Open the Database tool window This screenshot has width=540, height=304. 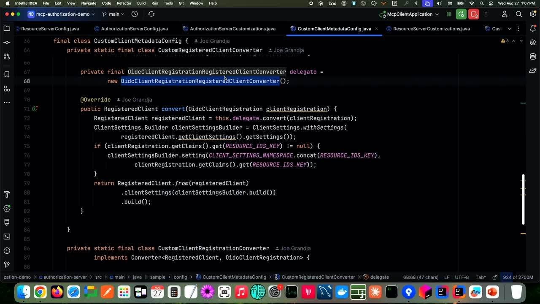[532, 57]
